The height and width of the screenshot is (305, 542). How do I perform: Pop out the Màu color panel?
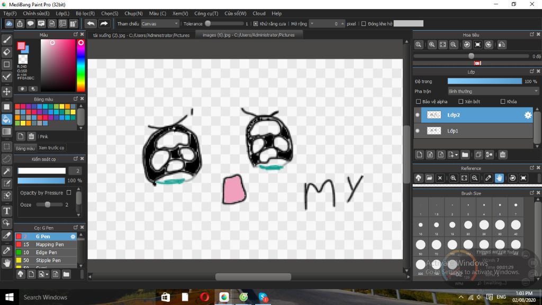click(76, 34)
